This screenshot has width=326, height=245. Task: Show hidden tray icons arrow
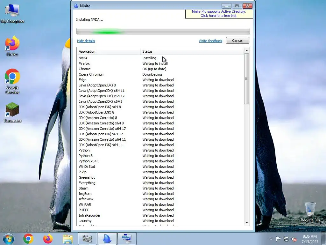[x=271, y=239]
